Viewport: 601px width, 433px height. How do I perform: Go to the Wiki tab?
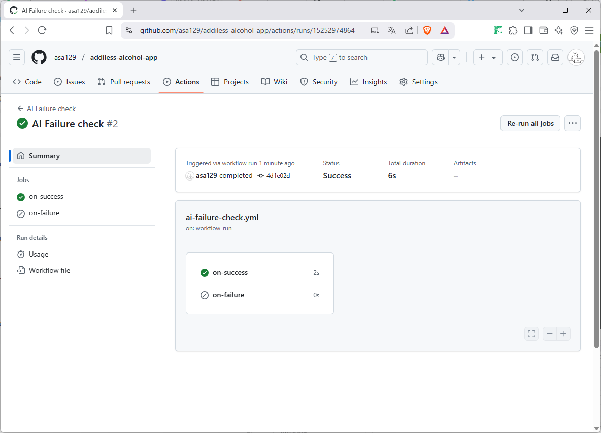[x=275, y=82]
